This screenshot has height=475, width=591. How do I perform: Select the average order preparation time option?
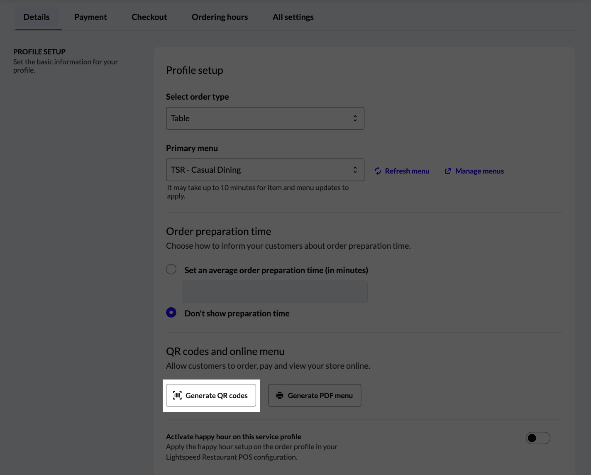[171, 269]
